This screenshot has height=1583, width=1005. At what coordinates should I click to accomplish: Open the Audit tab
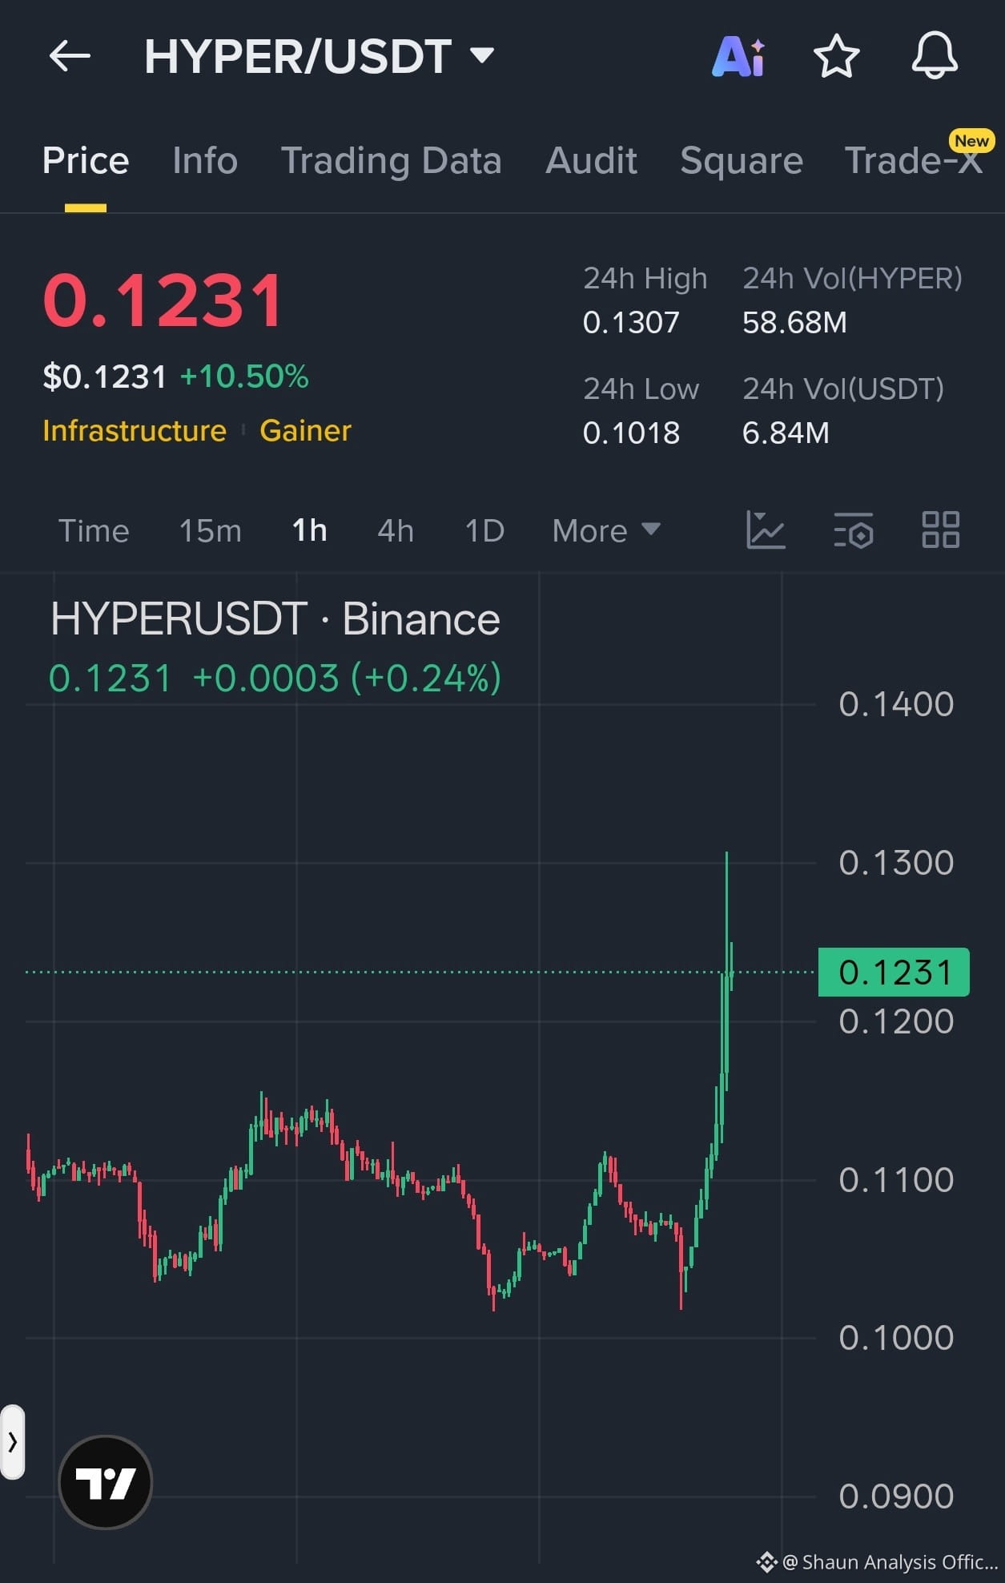pos(591,161)
